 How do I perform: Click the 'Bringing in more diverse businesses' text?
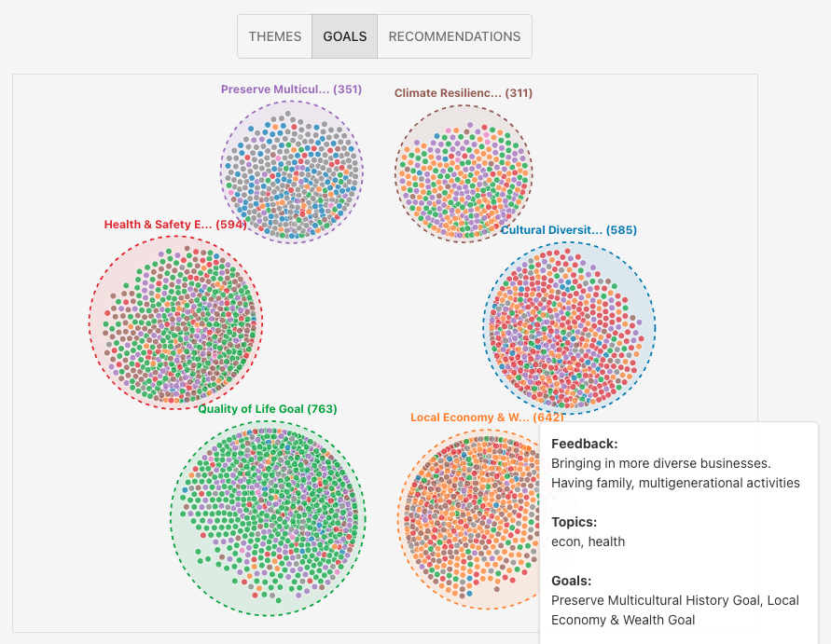660,463
